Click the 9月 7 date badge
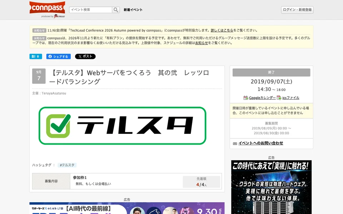 (x=39, y=76)
